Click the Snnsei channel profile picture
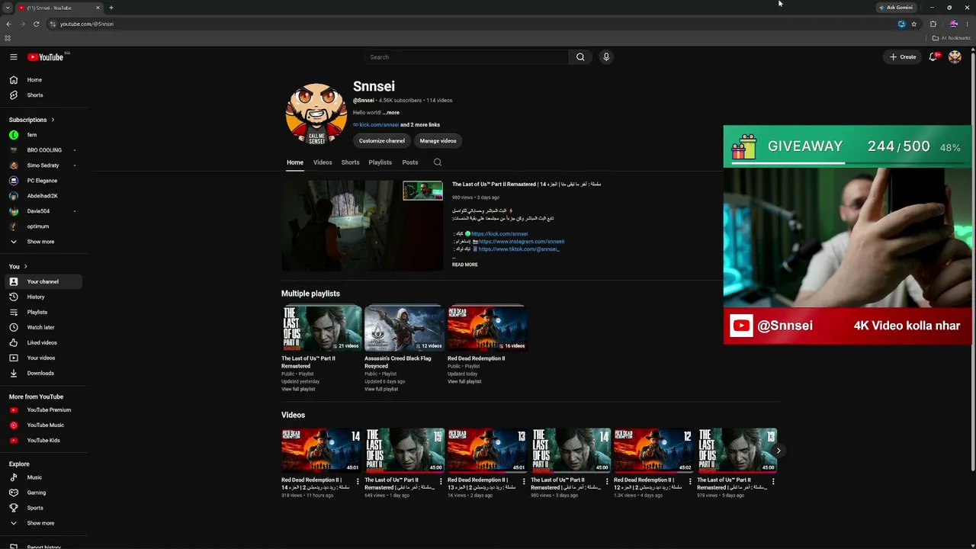Image resolution: width=976 pixels, height=549 pixels. (x=316, y=114)
